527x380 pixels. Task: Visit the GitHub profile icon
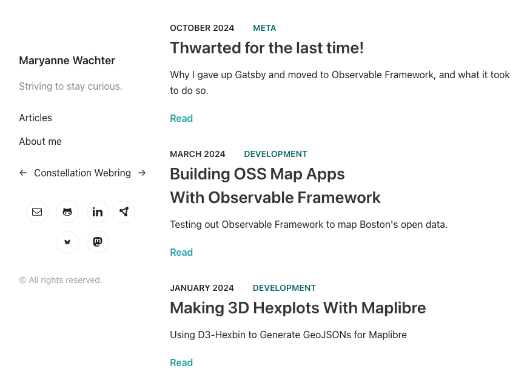click(67, 212)
